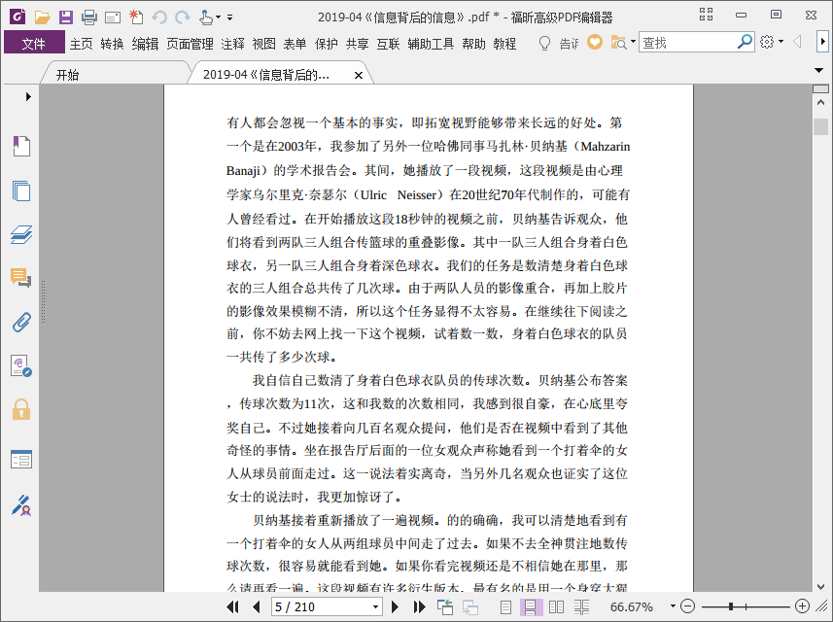833x622 pixels.
Task: Customize the quick access toolbar
Action: (229, 17)
